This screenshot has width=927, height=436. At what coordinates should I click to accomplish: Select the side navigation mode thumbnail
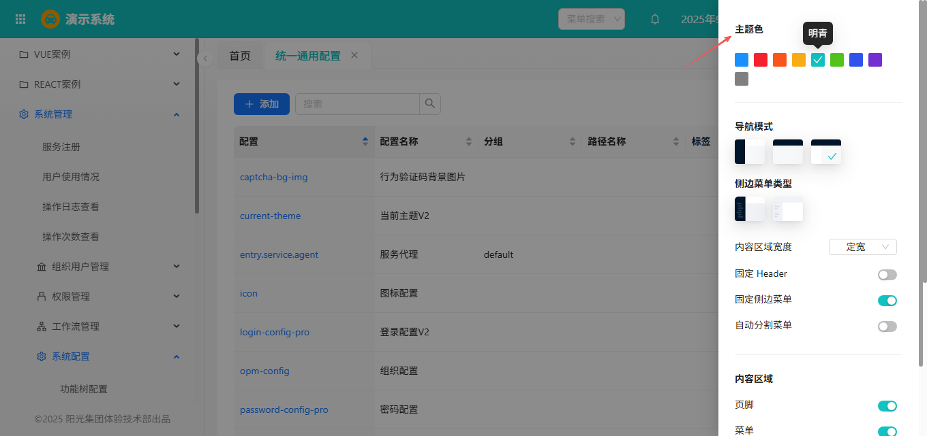click(749, 152)
